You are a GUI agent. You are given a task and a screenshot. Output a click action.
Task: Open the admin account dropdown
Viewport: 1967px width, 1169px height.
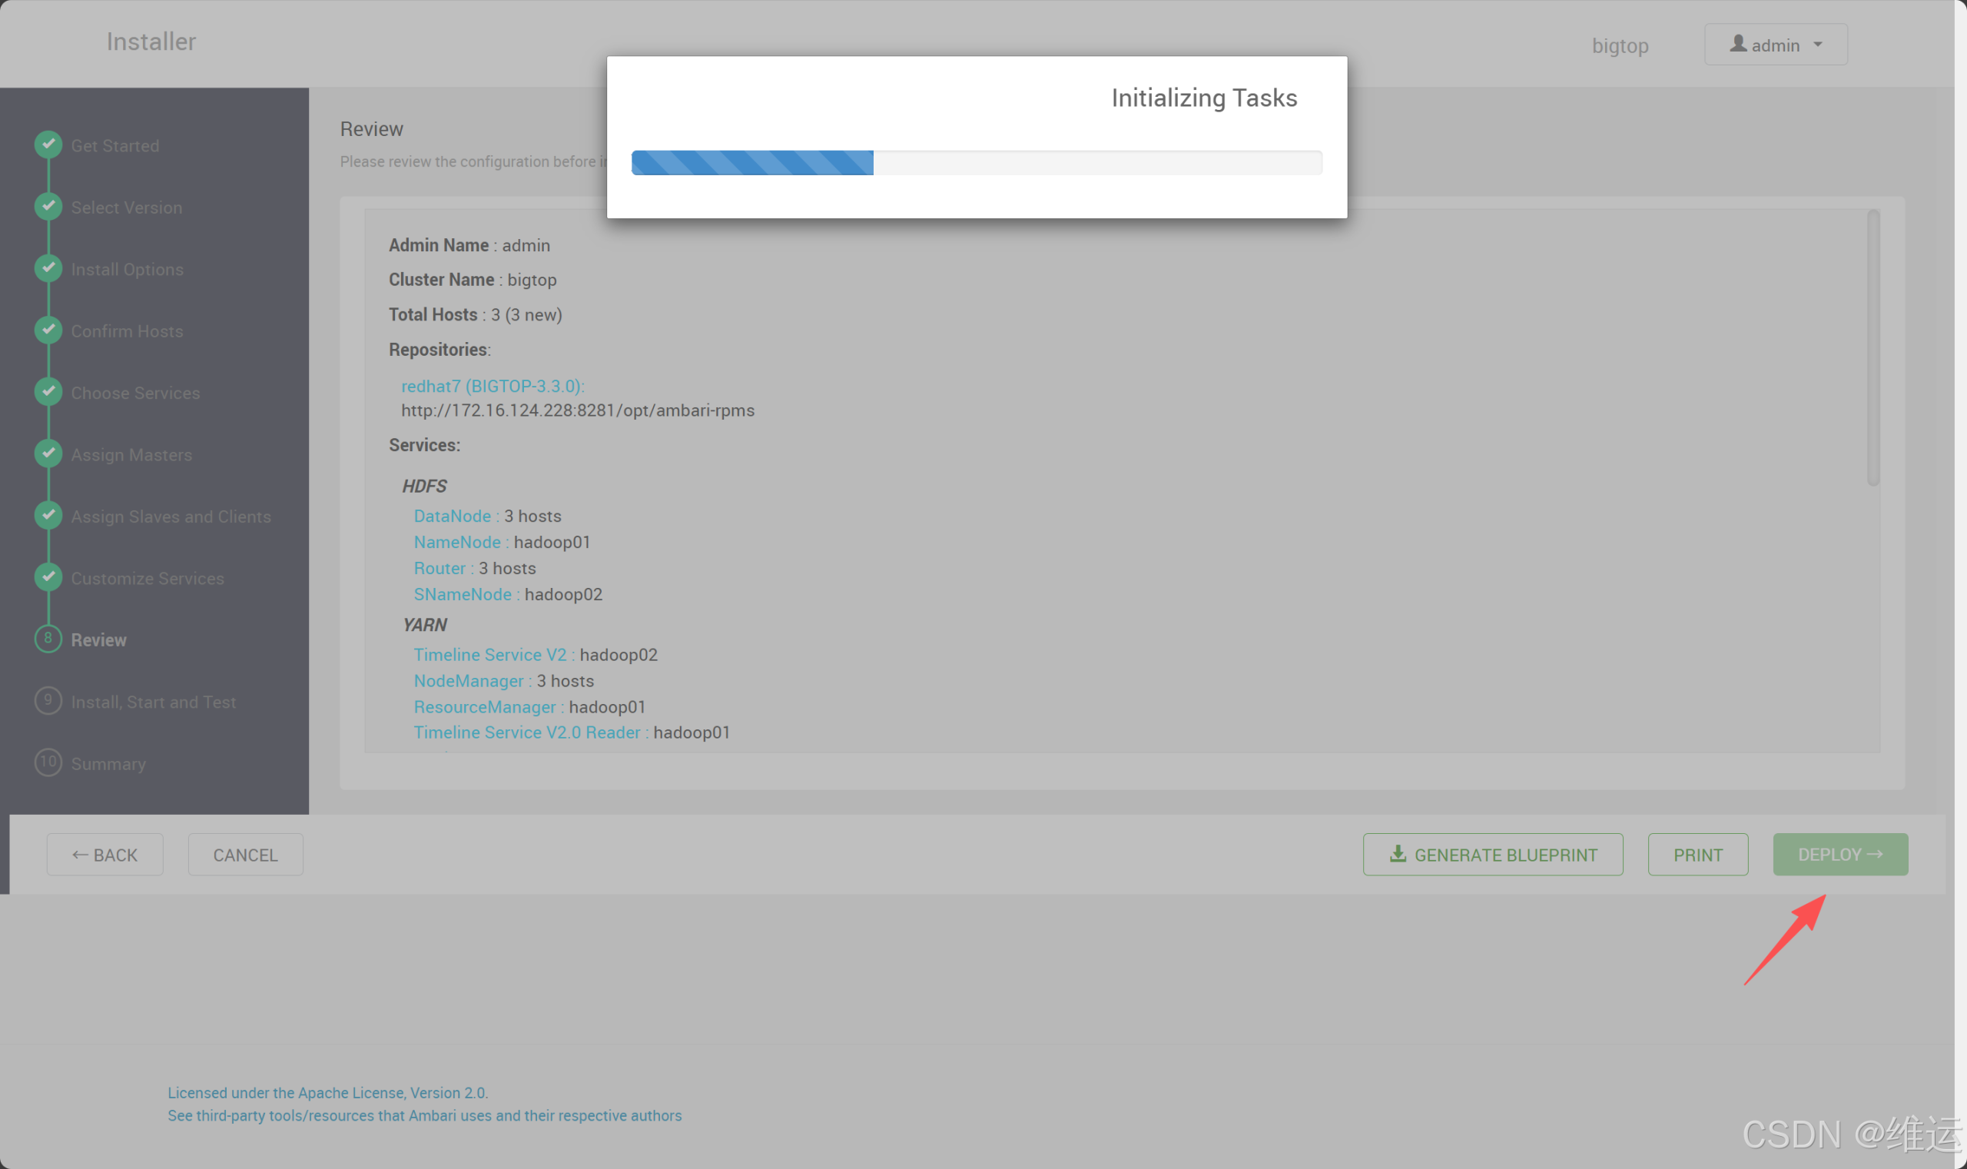pos(1776,44)
